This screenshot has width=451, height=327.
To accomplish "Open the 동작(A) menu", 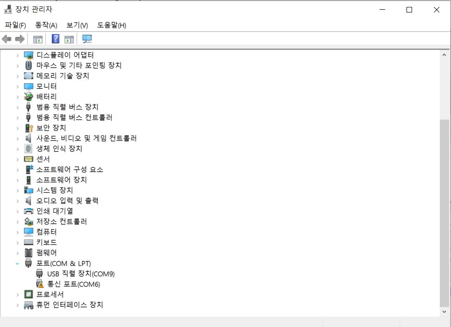I will tap(46, 25).
